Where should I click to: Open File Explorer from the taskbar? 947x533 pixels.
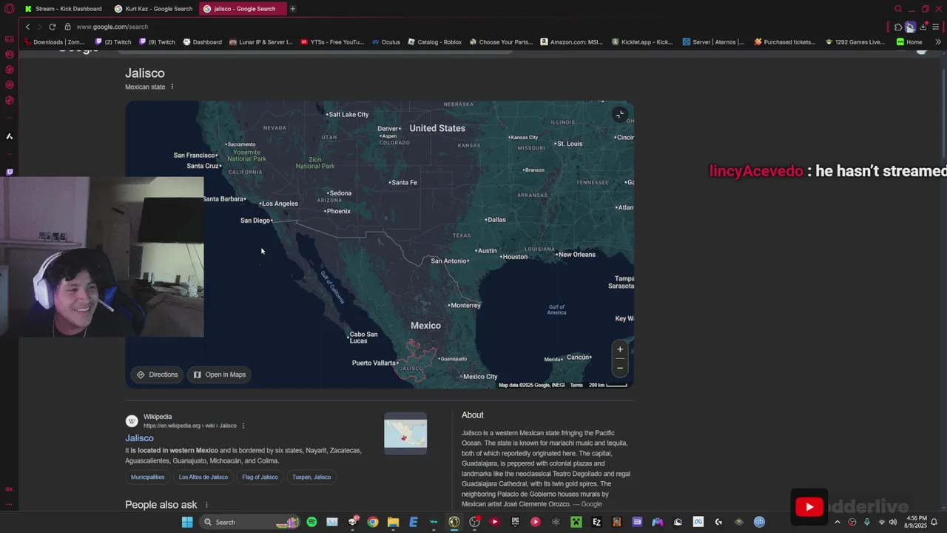393,522
